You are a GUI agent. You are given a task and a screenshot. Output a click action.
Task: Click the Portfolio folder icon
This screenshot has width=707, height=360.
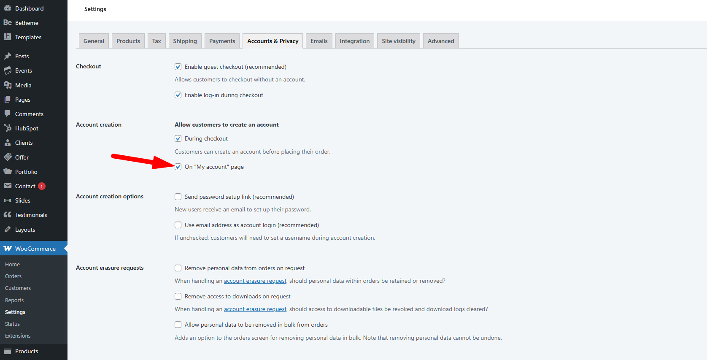pyautogui.click(x=8, y=172)
